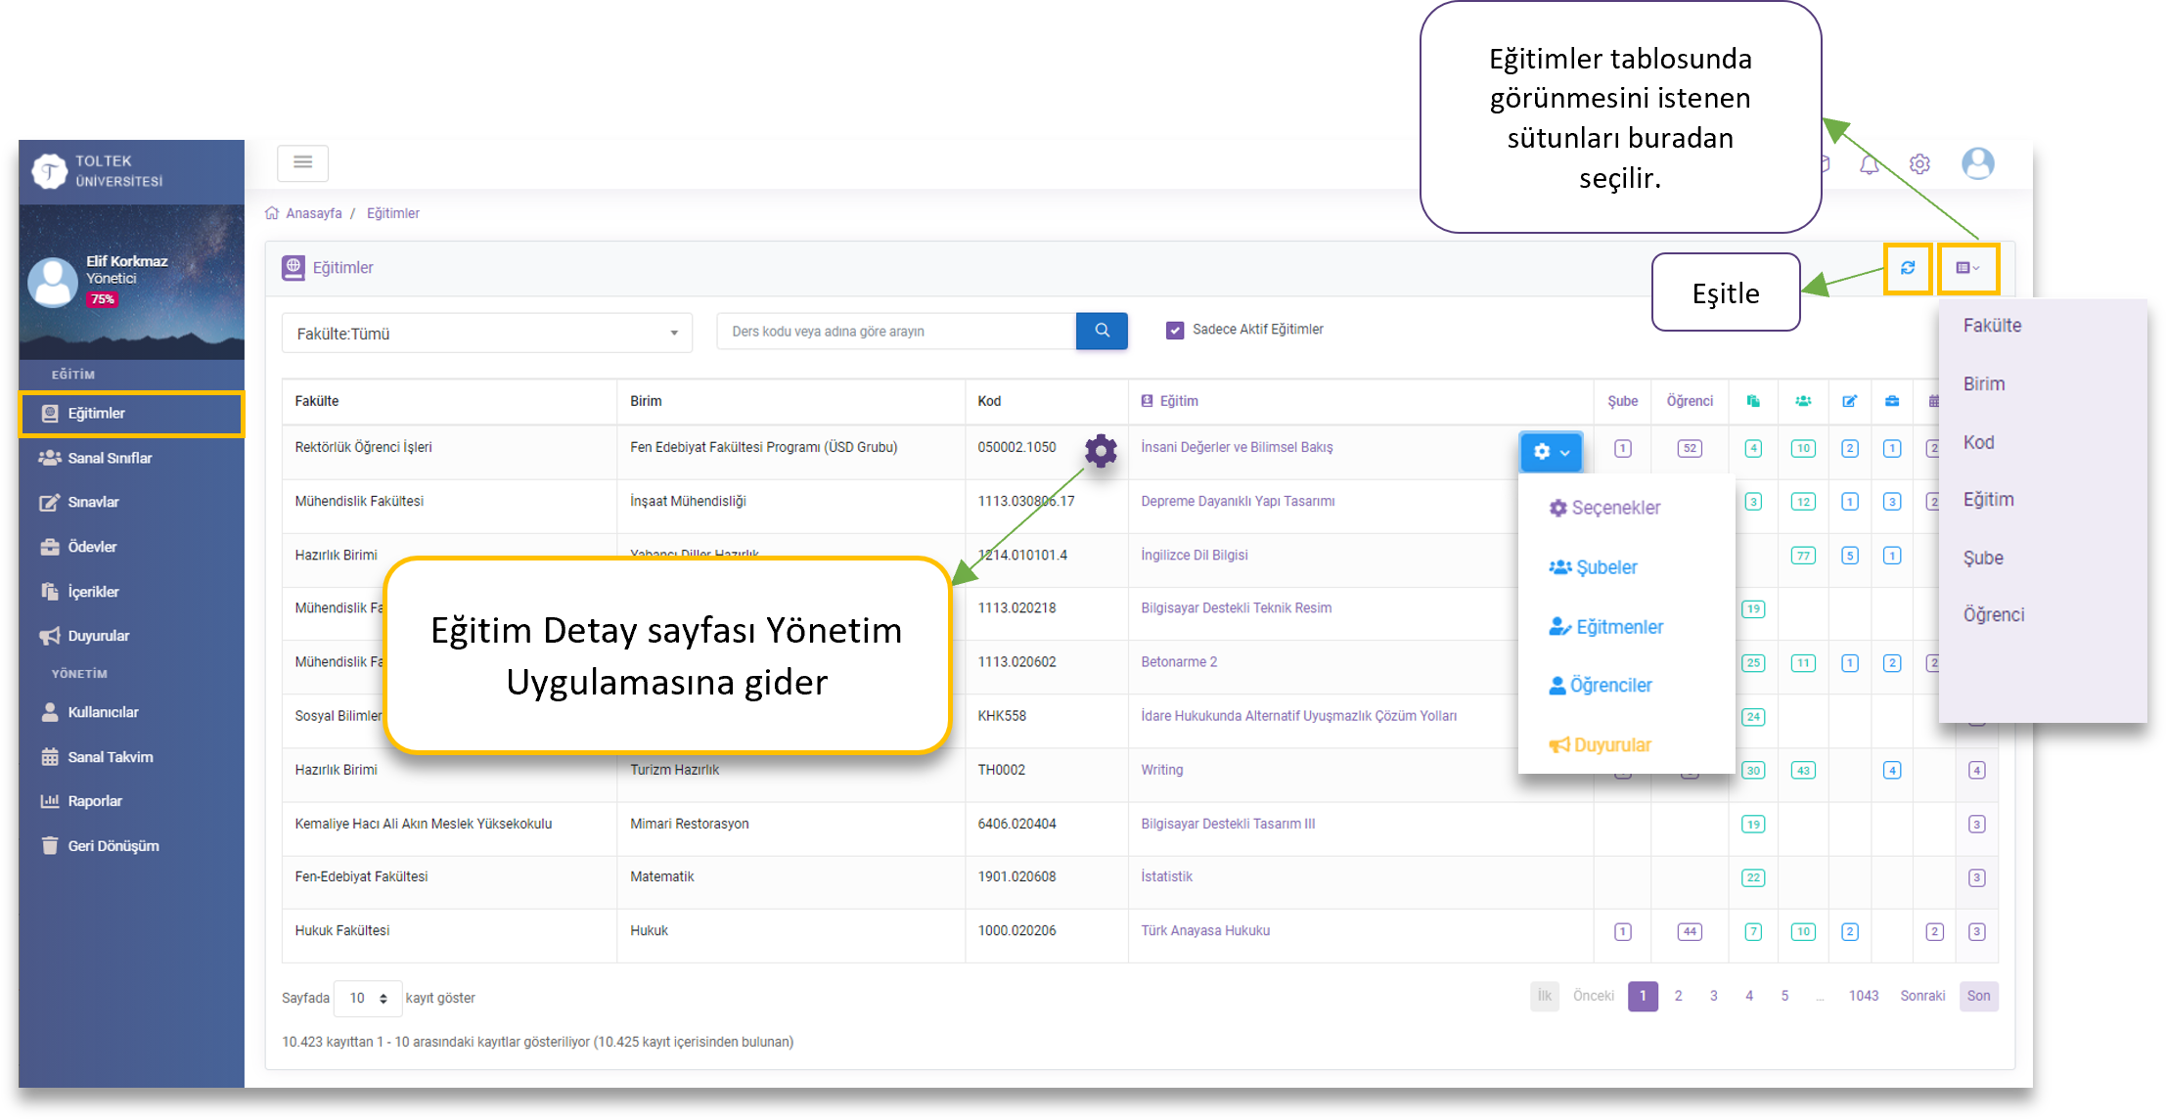Toggle the hamburger sidebar menu button
The width and height of the screenshot is (2166, 1120).
pos(302,162)
